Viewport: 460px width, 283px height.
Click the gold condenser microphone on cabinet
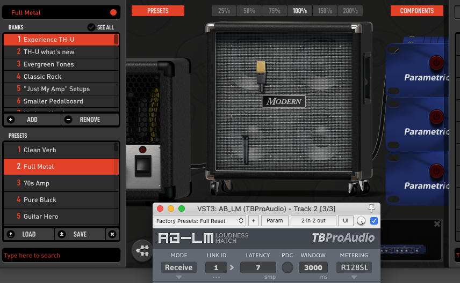261,76
